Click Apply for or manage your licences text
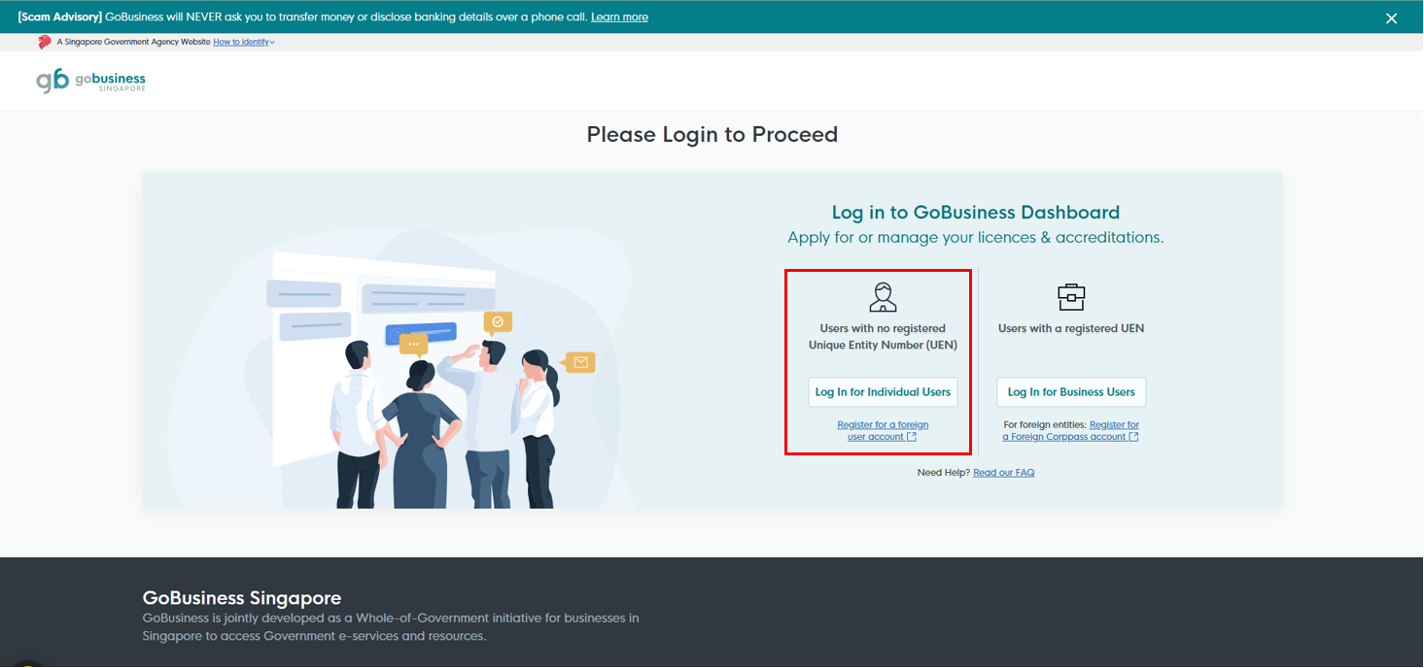This screenshot has height=668, width=1424. point(976,237)
